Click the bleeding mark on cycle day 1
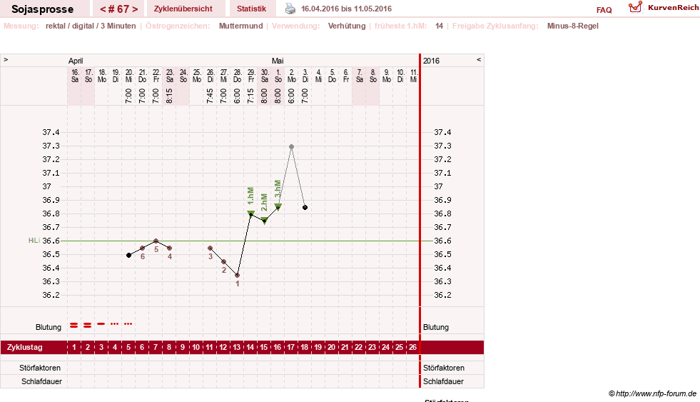 tap(74, 325)
